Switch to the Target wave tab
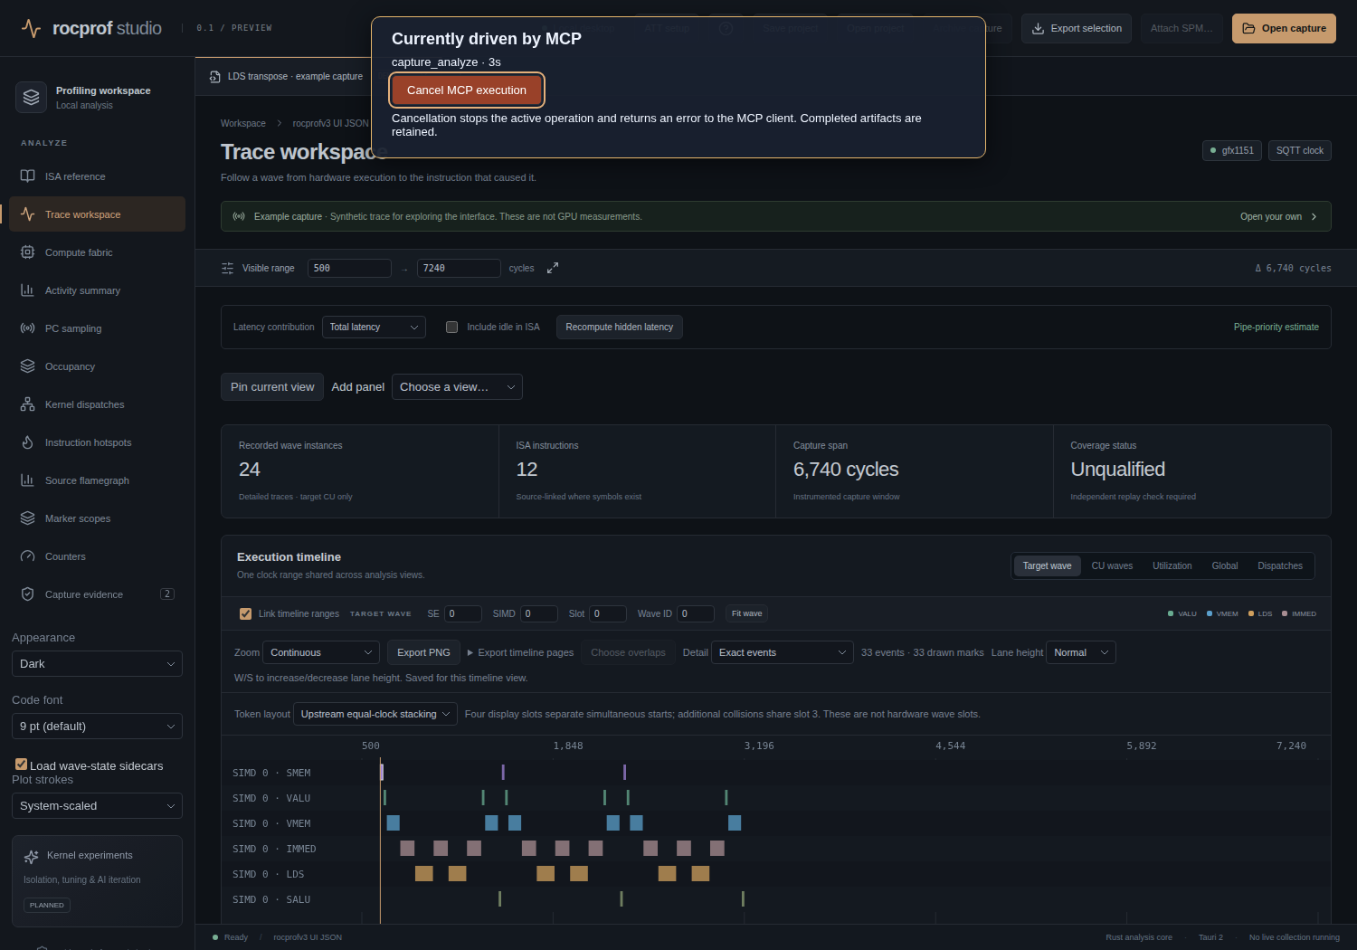The width and height of the screenshot is (1357, 950). click(x=1047, y=566)
